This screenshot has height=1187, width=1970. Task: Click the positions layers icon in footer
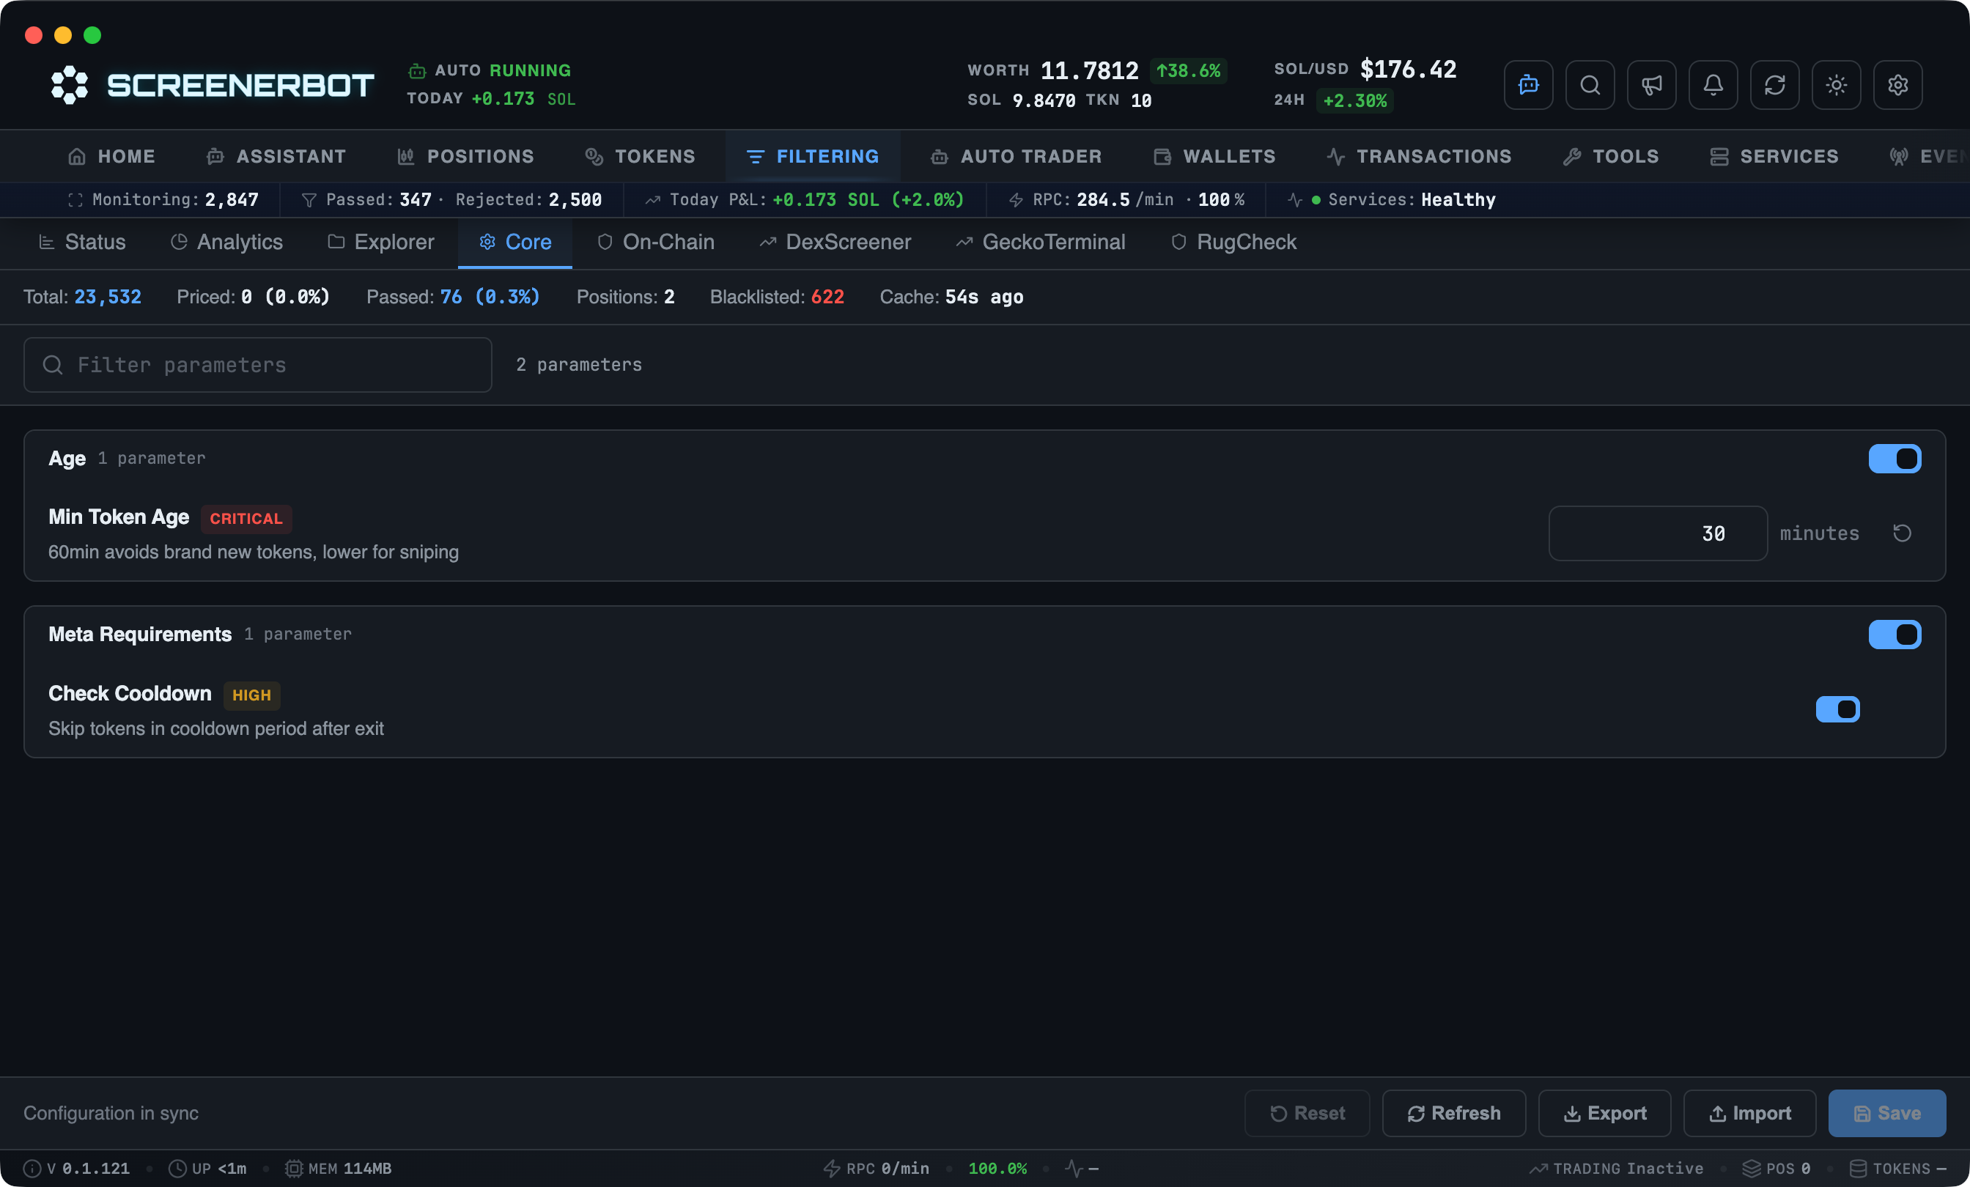click(x=1751, y=1169)
